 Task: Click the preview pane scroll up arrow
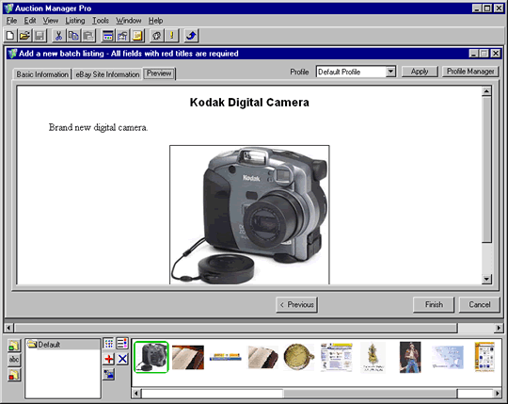point(486,91)
